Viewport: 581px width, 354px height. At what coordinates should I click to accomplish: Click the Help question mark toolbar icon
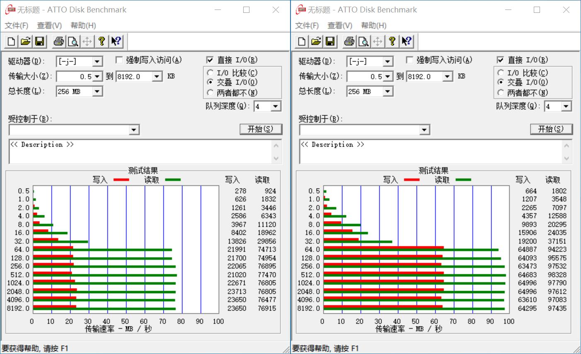102,41
